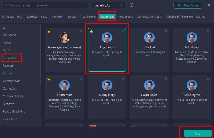Switch to Regular tab
This screenshot has width=214, height=138.
[72, 17]
